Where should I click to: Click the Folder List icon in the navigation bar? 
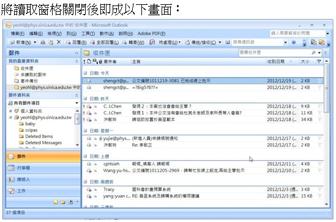click(63, 202)
